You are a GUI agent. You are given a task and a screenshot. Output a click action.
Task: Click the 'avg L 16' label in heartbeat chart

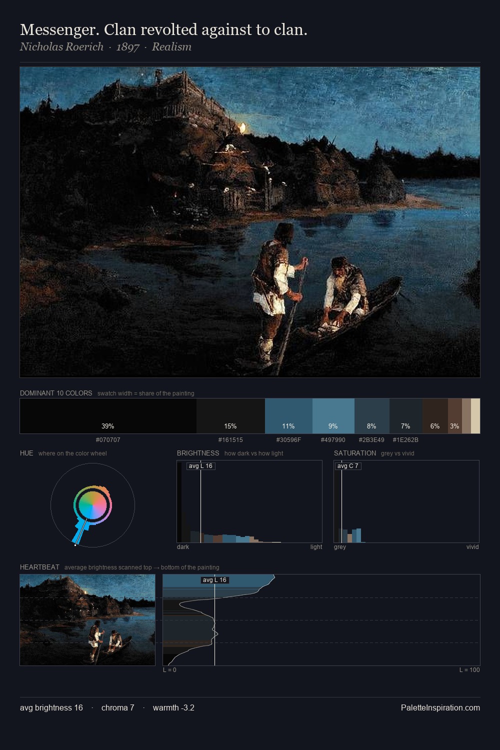pos(214,580)
